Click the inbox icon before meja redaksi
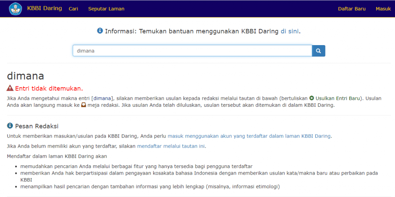The width and height of the screenshot is (395, 197). click(84, 105)
